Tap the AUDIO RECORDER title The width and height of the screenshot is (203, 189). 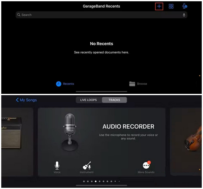point(128,127)
